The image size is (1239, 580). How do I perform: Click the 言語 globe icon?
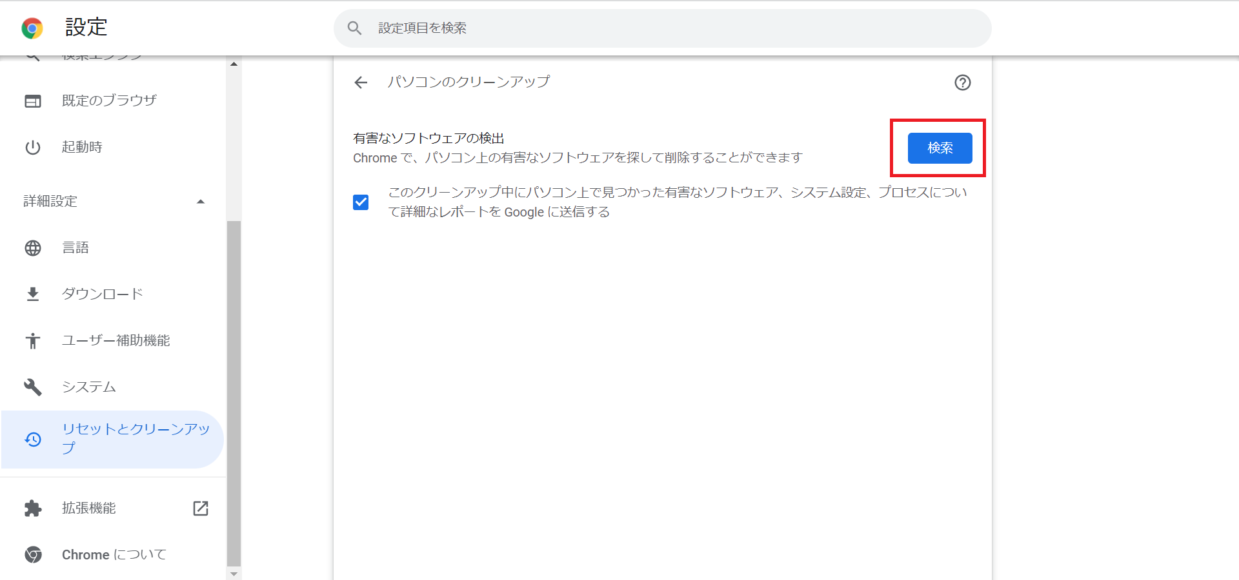(x=33, y=248)
